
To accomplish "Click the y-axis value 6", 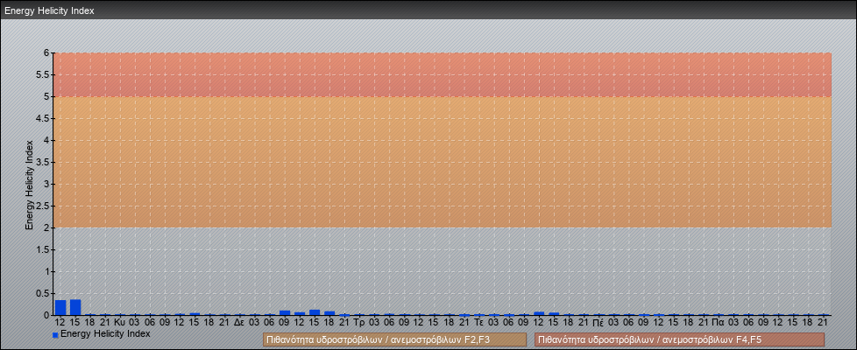I will point(47,53).
